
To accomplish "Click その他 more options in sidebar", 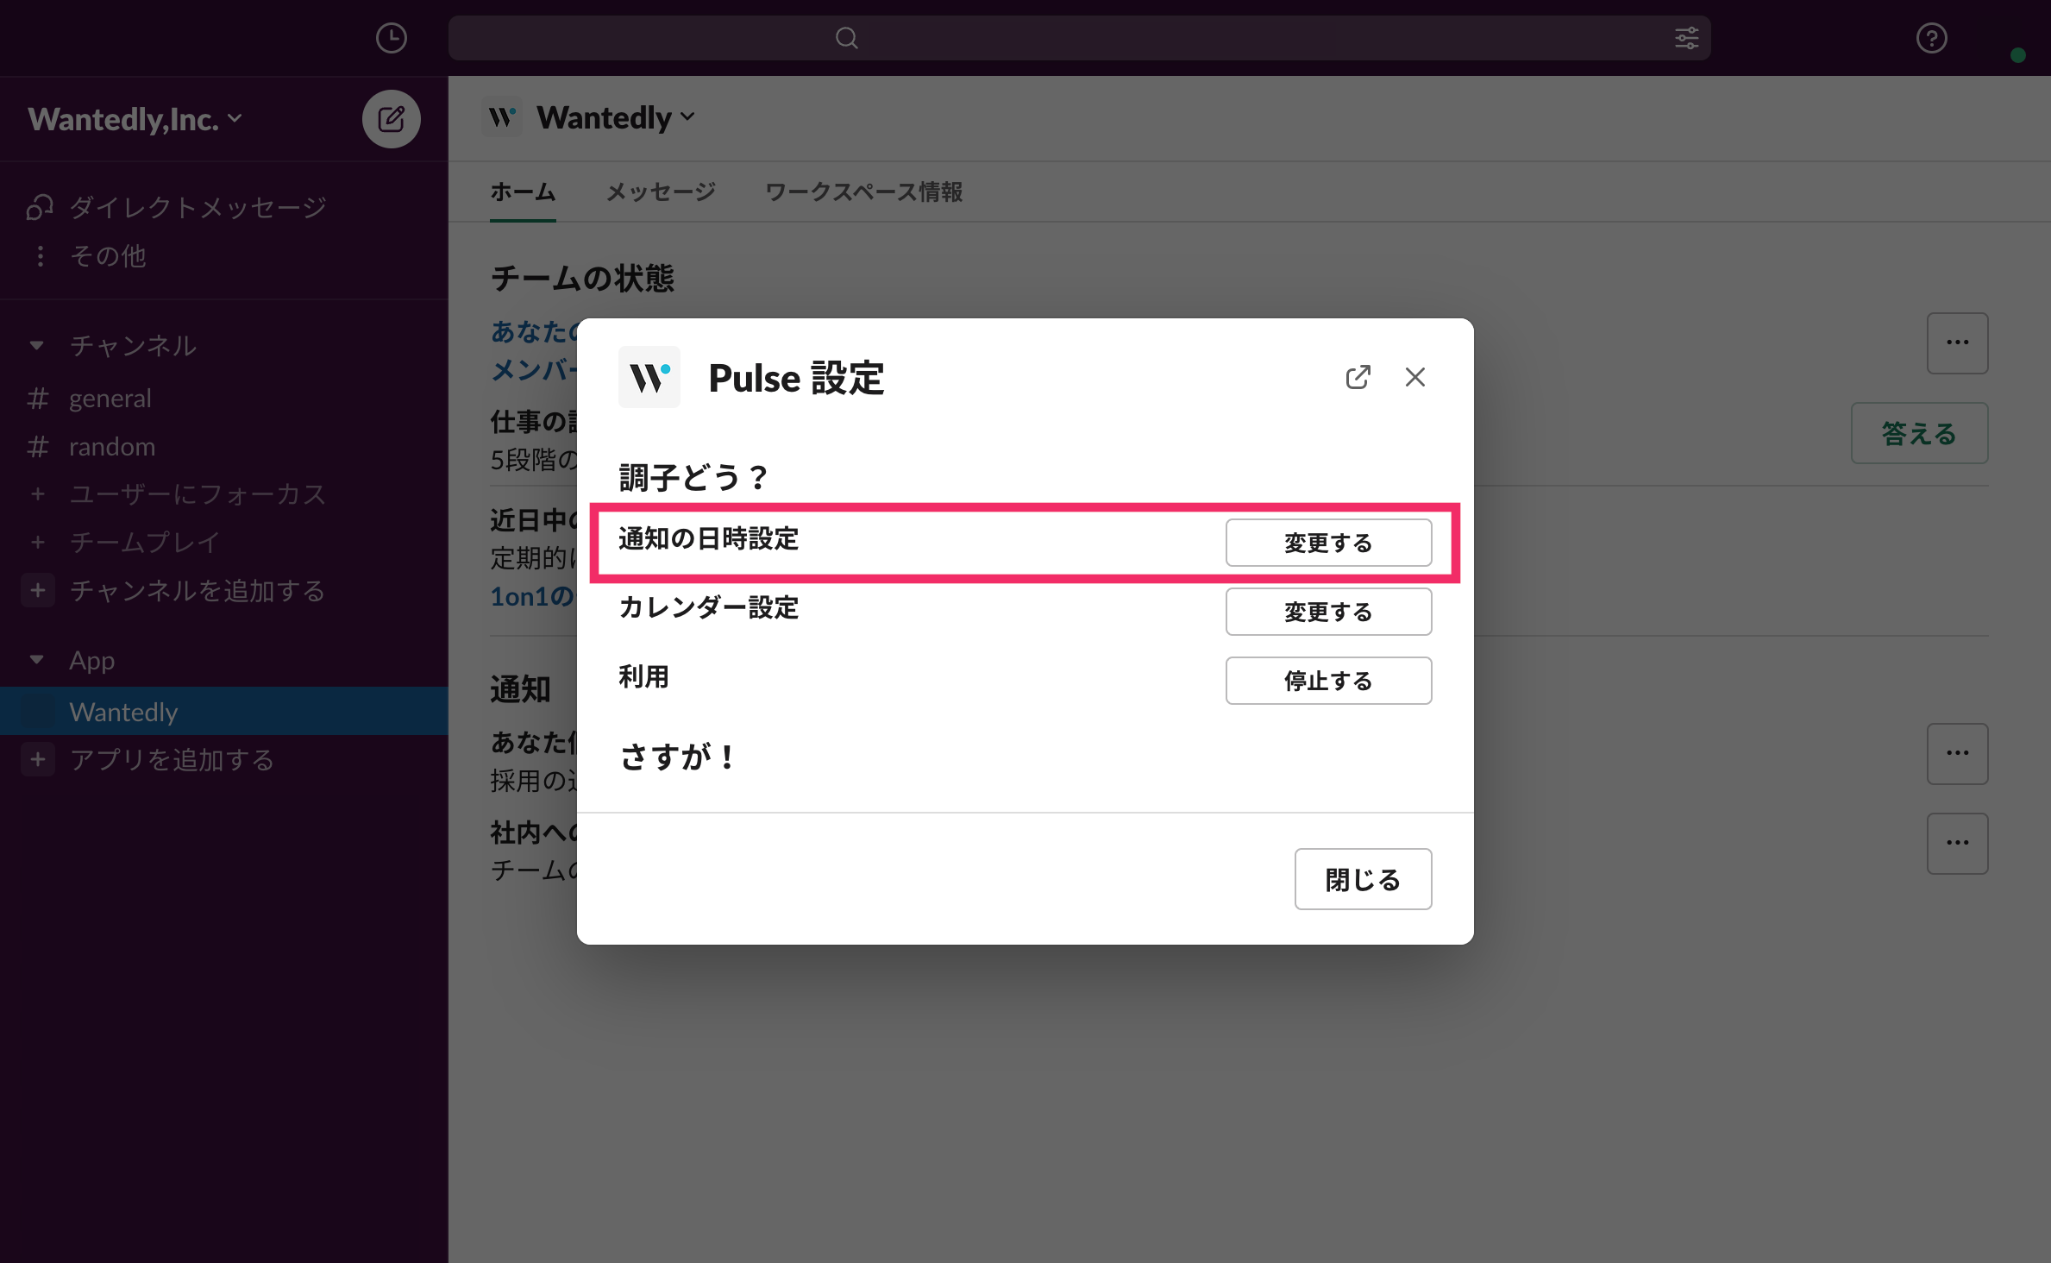I will pos(108,255).
